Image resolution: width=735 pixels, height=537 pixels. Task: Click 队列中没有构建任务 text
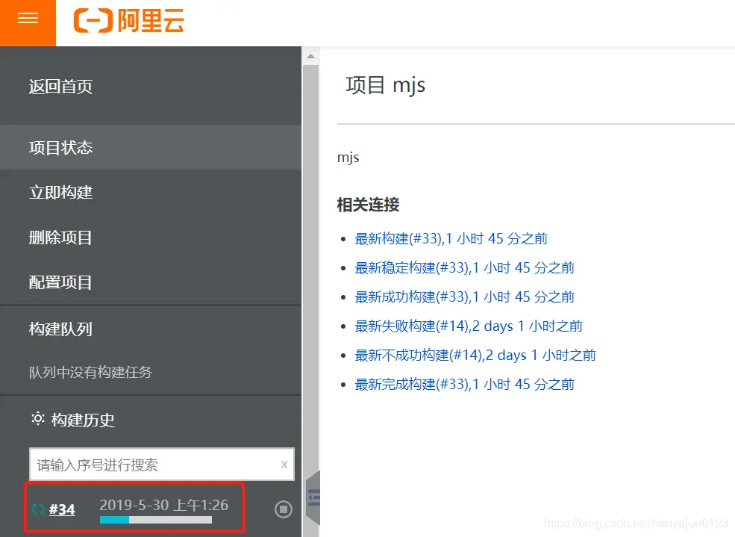(90, 373)
